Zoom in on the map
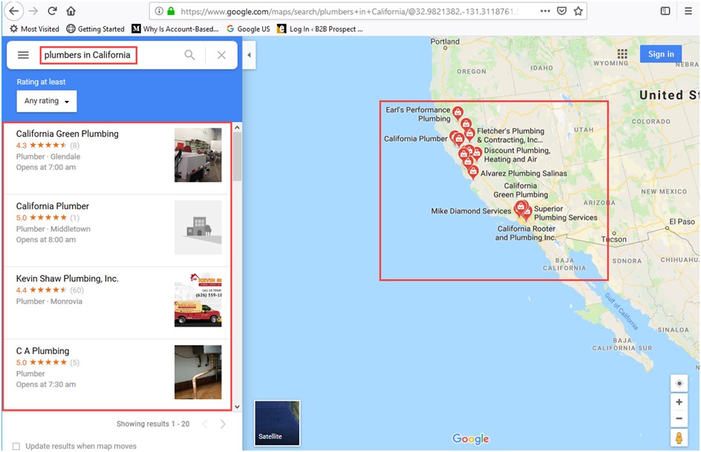This screenshot has height=452, width=701. (679, 402)
